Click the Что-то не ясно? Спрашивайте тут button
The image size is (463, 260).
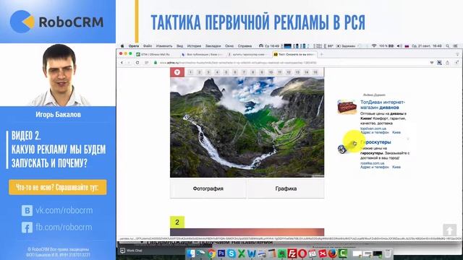click(58, 187)
